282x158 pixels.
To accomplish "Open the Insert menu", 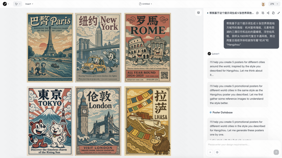I will coord(29,4).
